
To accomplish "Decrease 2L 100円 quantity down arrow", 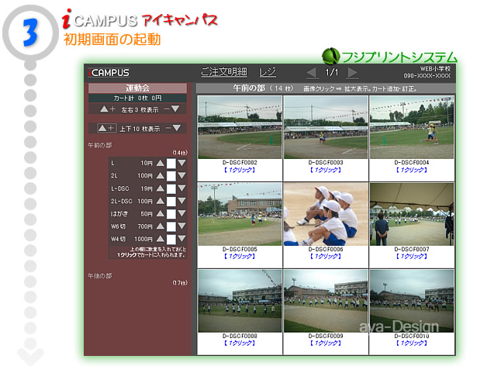I will coord(182,175).
